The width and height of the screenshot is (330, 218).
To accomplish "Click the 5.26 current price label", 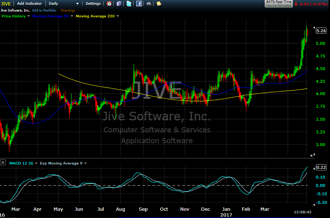I will 321,31.
